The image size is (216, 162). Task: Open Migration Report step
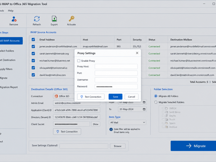(x=9, y=87)
